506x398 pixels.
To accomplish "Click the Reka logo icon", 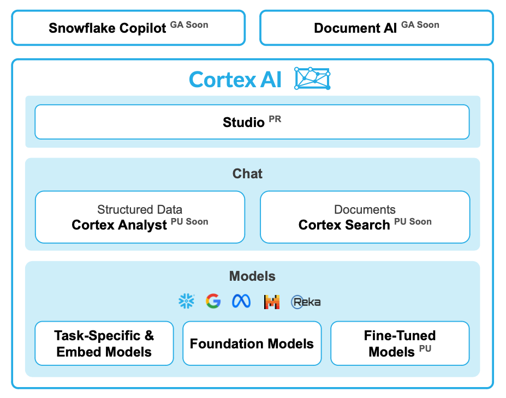I will [306, 302].
